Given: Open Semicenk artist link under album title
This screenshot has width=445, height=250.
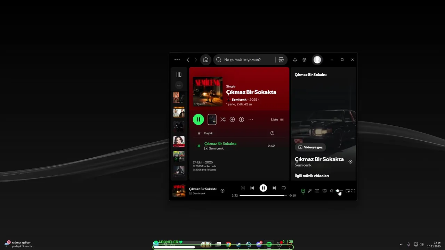Looking at the screenshot, I should tap(240, 100).
